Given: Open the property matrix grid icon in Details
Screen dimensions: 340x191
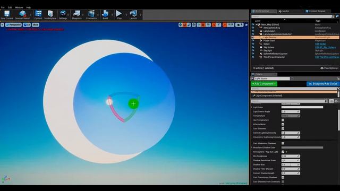Looking at the screenshot, I should (331, 101).
